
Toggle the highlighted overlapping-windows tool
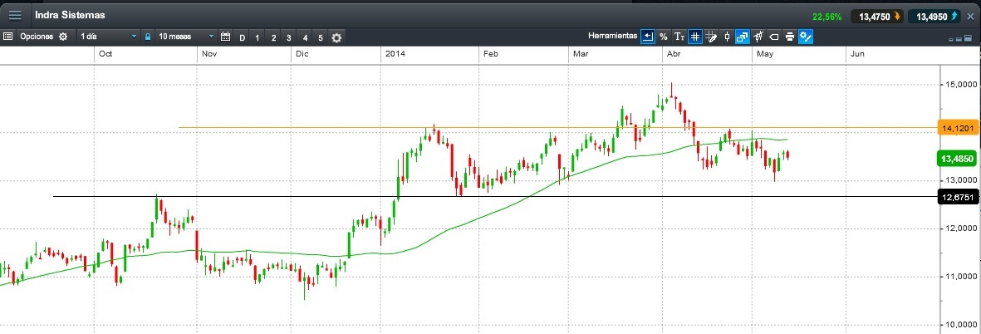[x=742, y=37]
